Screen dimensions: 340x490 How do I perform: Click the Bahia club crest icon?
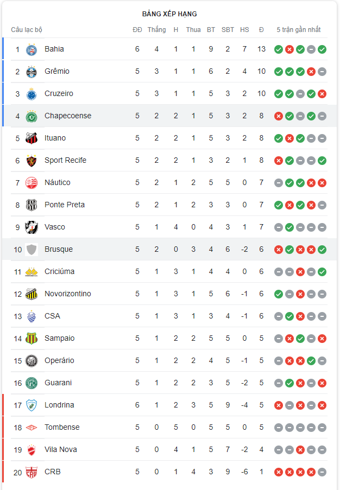tap(31, 49)
